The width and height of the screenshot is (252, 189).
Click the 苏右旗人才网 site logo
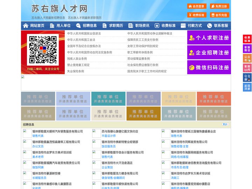(59, 8)
